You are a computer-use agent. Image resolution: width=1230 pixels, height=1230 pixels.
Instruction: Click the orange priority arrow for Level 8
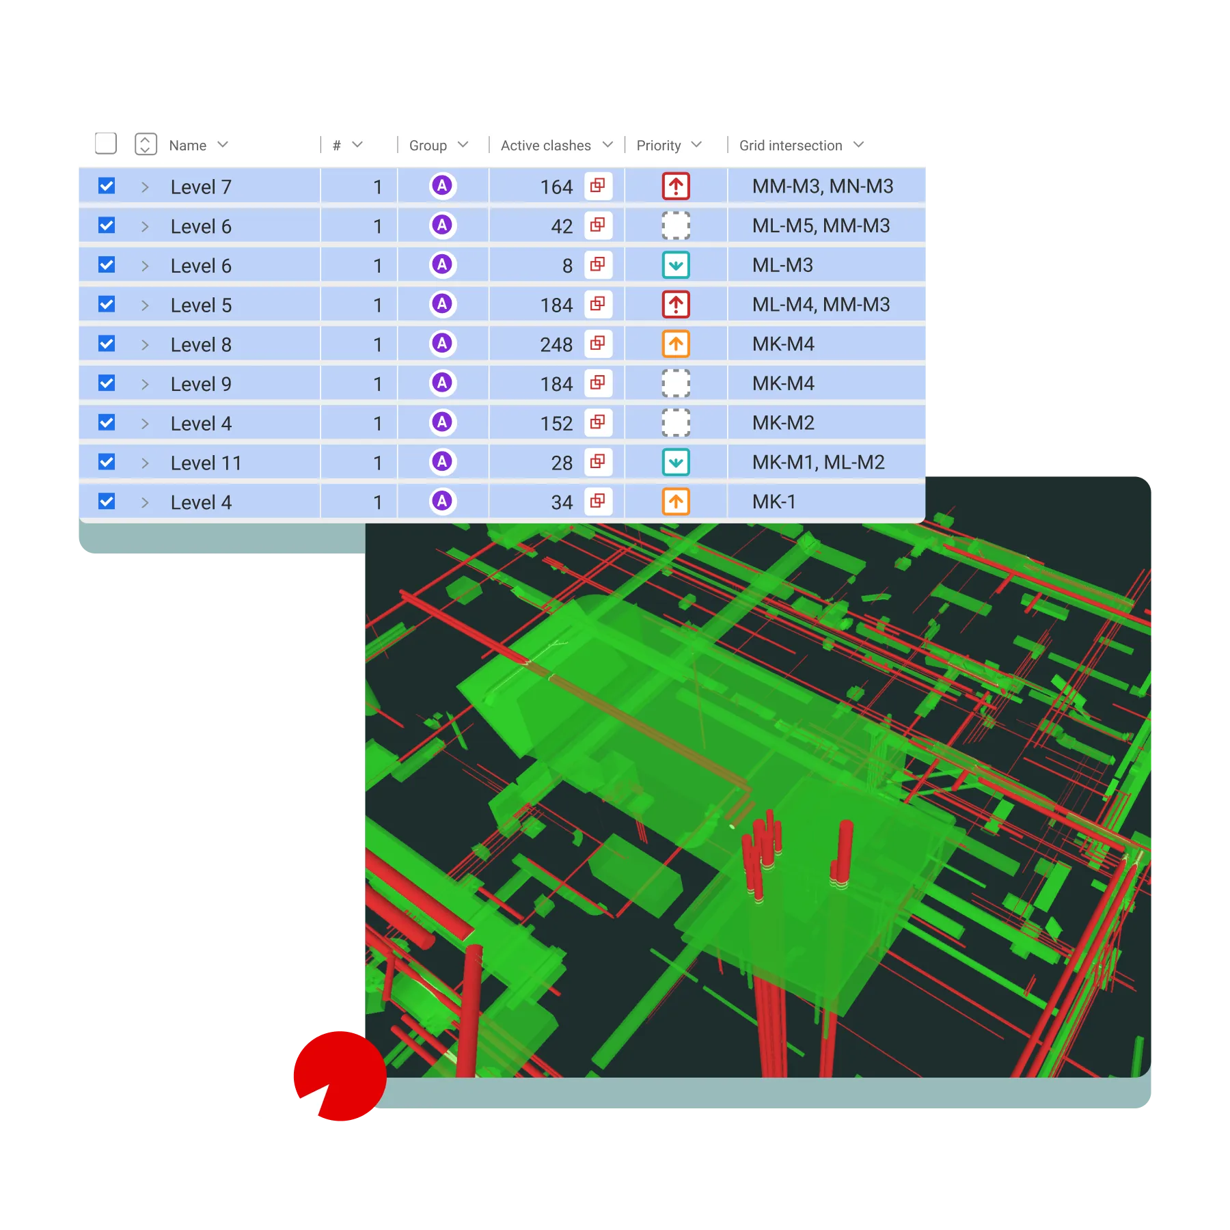pyautogui.click(x=675, y=344)
